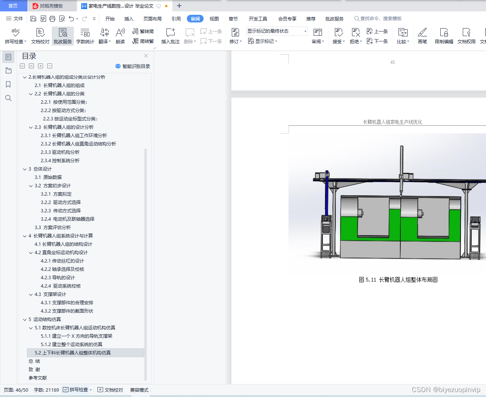Image resolution: width=486 pixels, height=397 pixels.
Task: Open the 比较 compare documents tool
Action: 403,36
